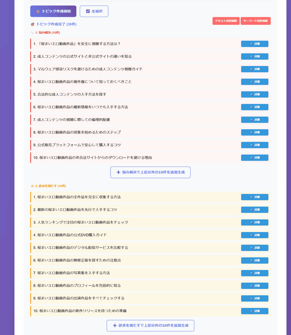This screenshot has width=291, height=335.
Task: Open 詳細 for マルウェア感染リスク row
Action: 255,69
